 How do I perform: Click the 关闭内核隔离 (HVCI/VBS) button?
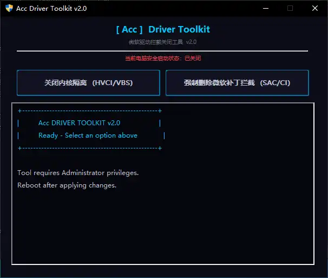pos(88,83)
